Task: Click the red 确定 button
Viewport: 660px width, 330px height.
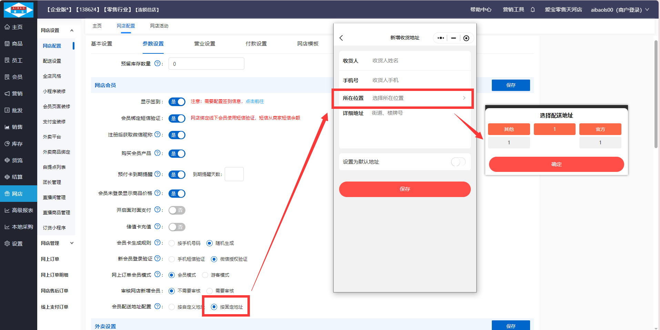Action: point(556,164)
